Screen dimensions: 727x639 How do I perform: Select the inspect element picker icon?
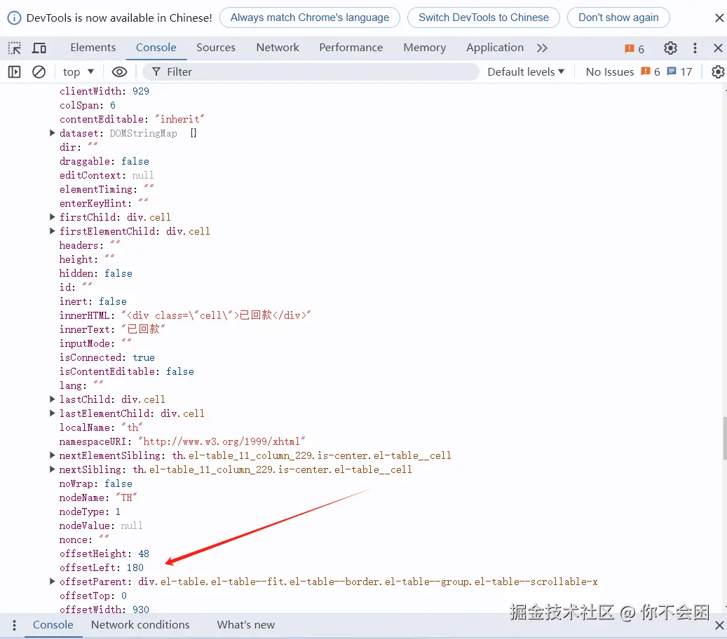(15, 48)
